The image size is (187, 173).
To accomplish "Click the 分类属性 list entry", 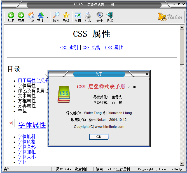I will pyautogui.click(x=27, y=106).
